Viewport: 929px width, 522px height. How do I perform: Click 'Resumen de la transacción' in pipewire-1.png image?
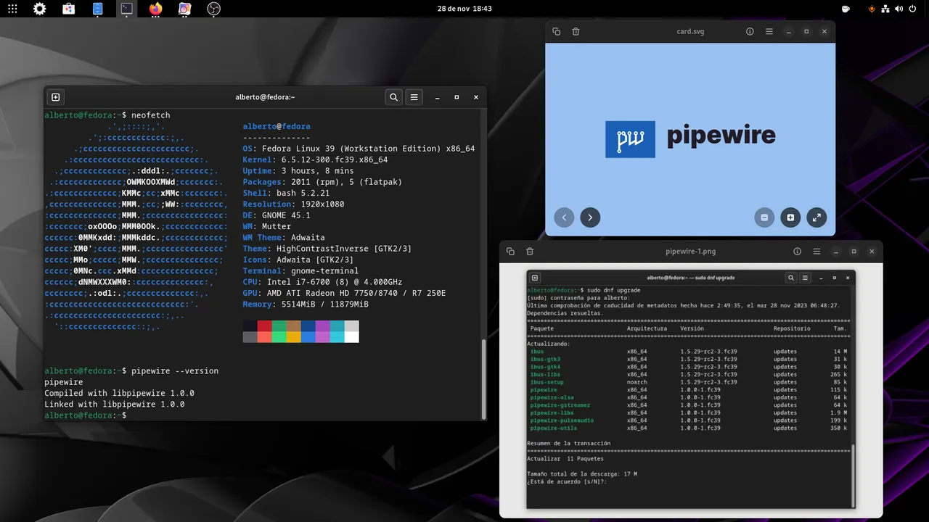(x=568, y=443)
